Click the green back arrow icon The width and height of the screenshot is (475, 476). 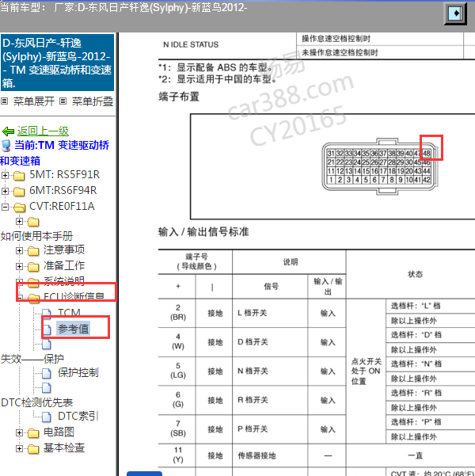pos(8,131)
